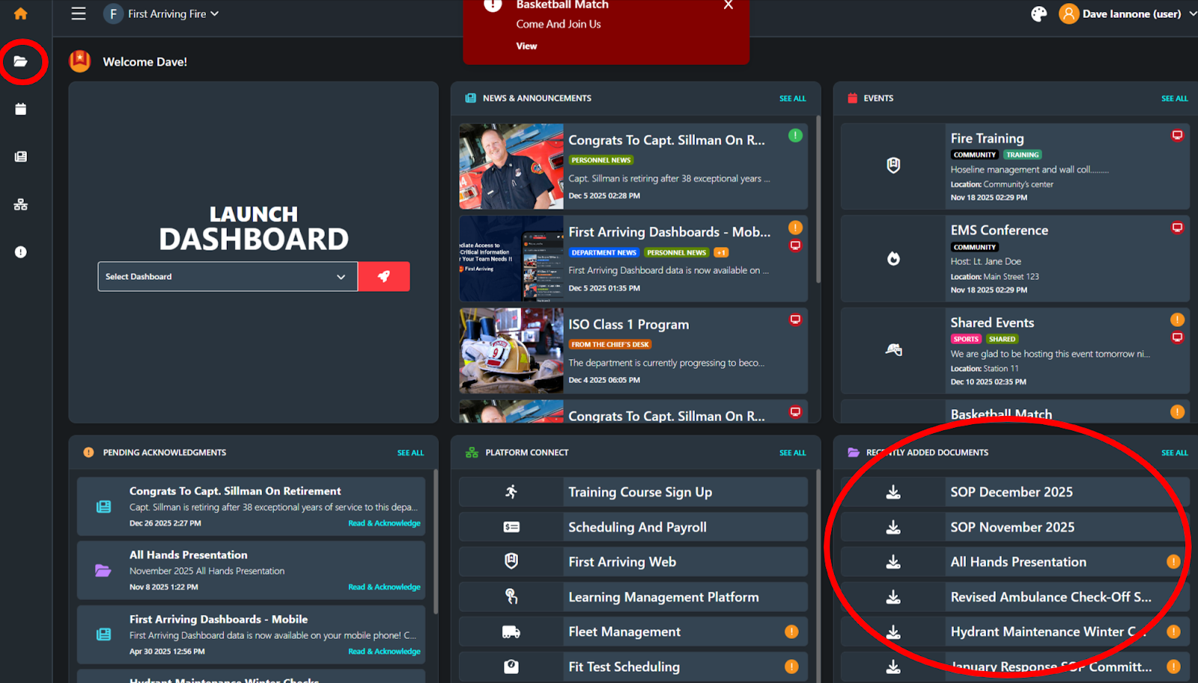This screenshot has width=1198, height=683.
Task: Open ISO Class 1 Program article title
Action: click(628, 325)
